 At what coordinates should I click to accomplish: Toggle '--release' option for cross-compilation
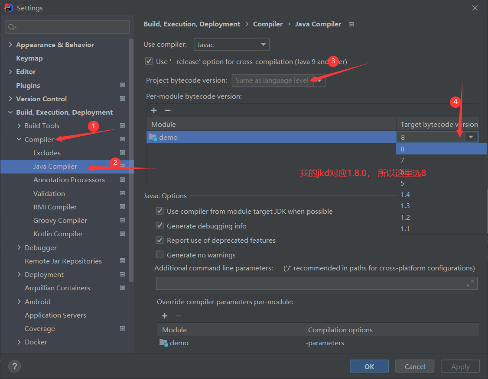(149, 61)
